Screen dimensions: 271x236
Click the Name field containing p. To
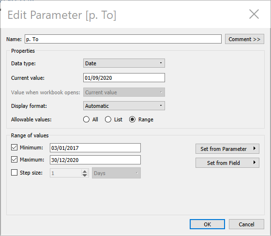click(123, 39)
